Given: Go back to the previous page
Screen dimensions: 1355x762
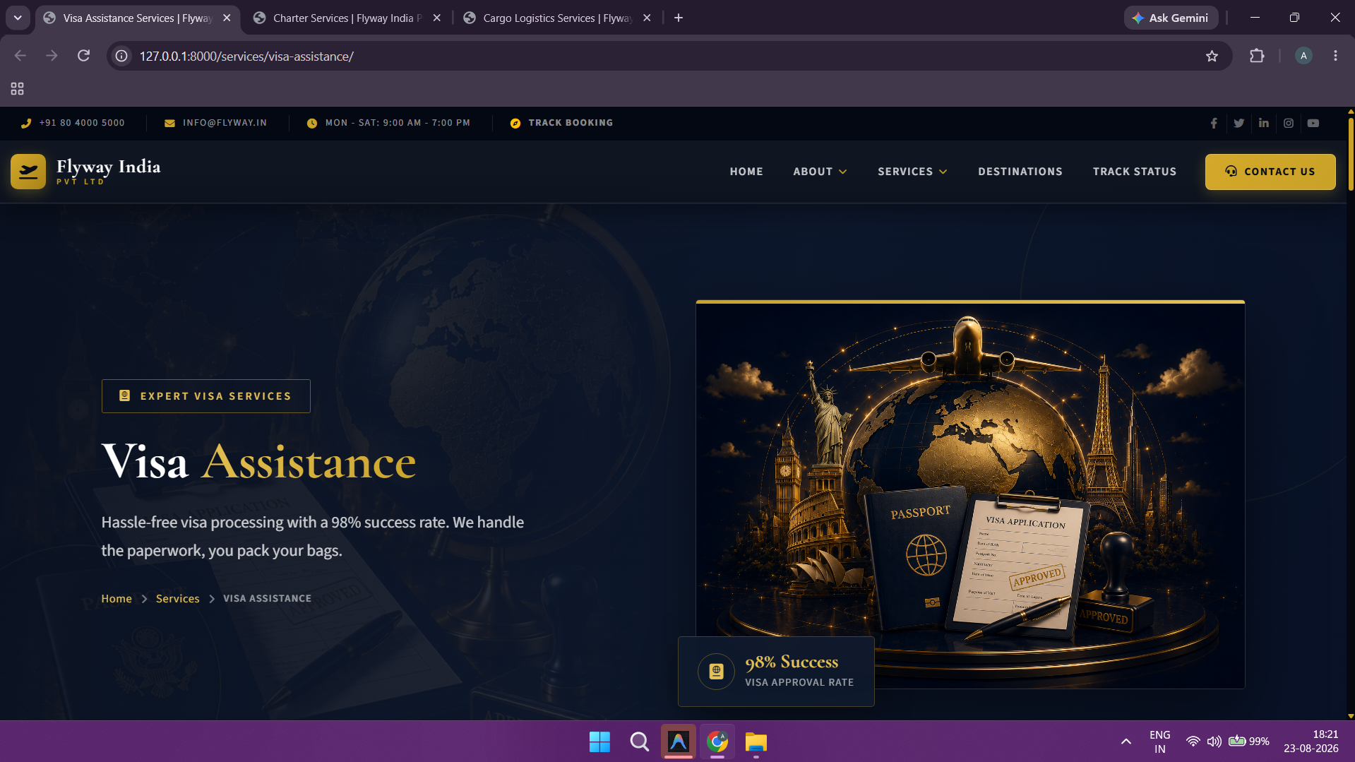Looking at the screenshot, I should (x=20, y=56).
